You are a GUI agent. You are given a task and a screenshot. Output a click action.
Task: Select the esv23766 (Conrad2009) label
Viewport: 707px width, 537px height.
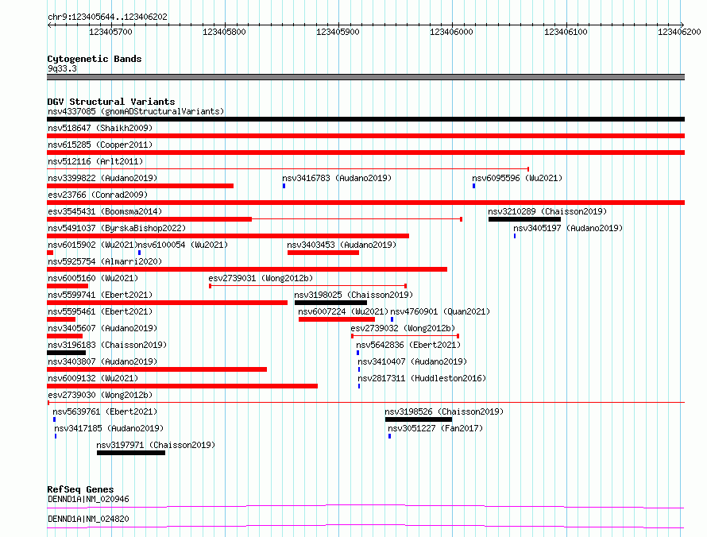pos(98,195)
